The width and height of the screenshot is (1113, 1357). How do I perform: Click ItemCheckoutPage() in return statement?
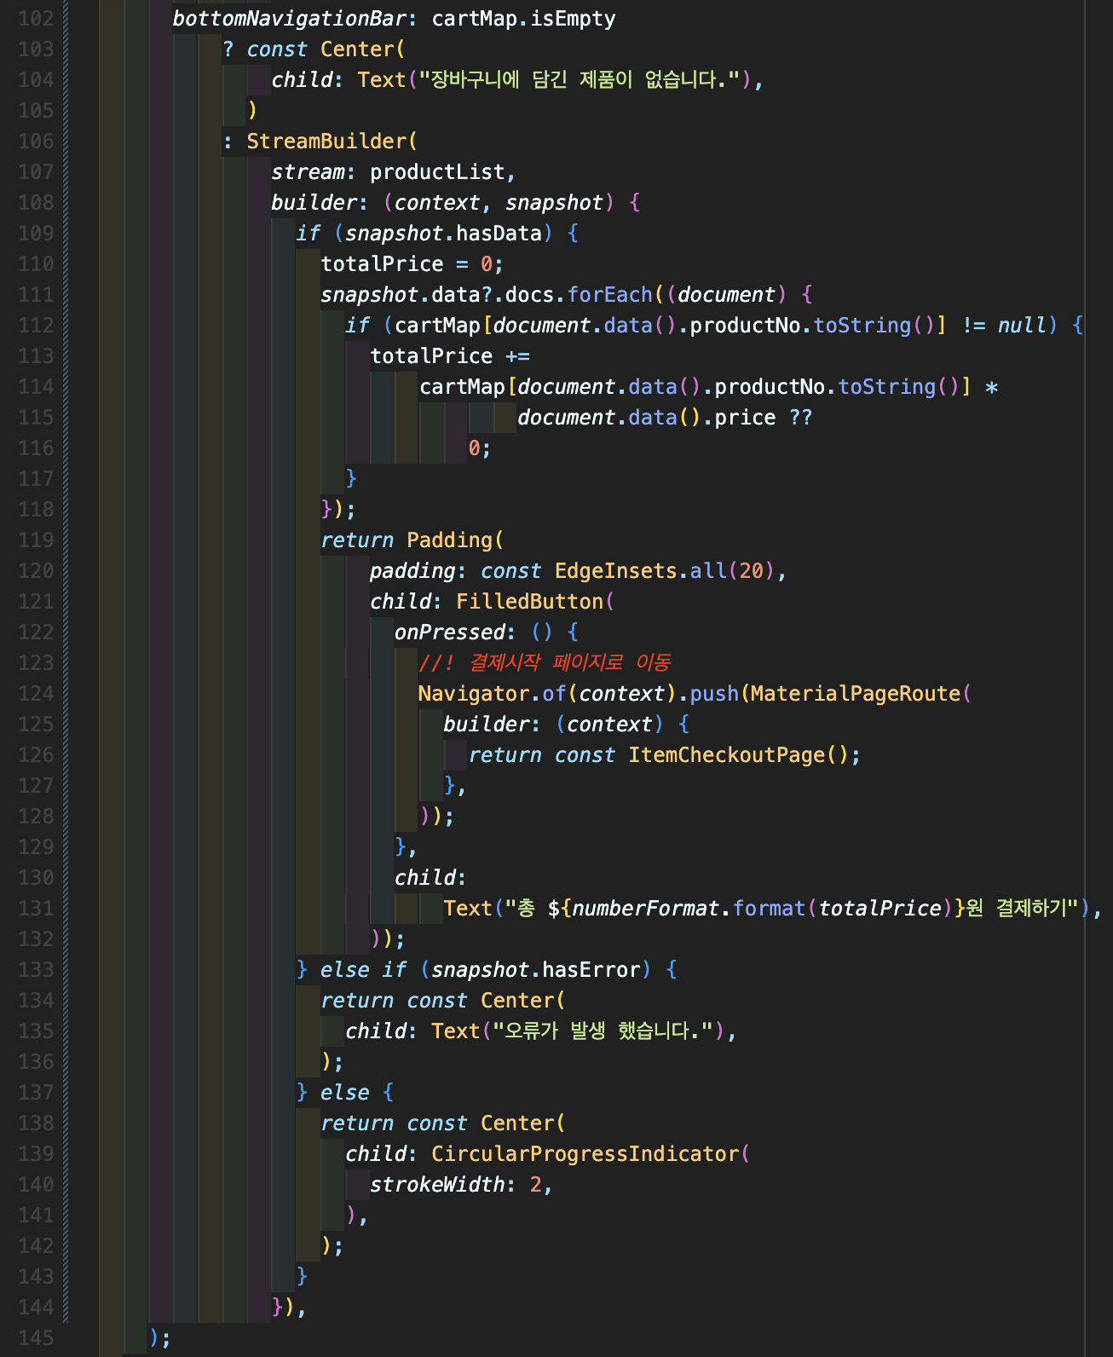coord(738,755)
